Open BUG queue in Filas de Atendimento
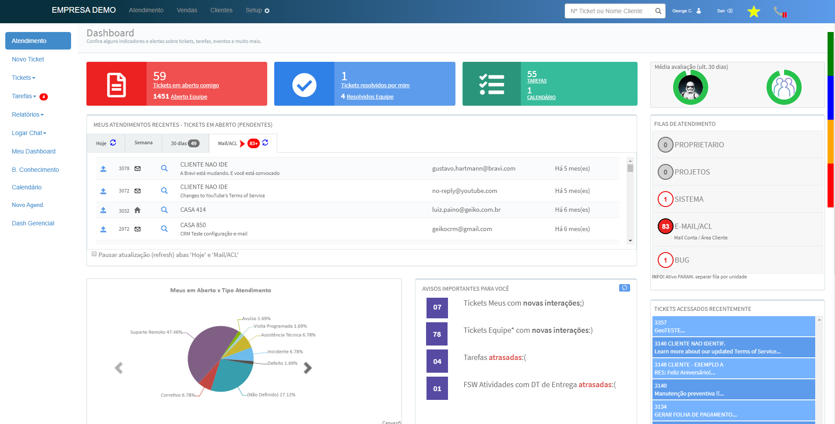 (737, 260)
